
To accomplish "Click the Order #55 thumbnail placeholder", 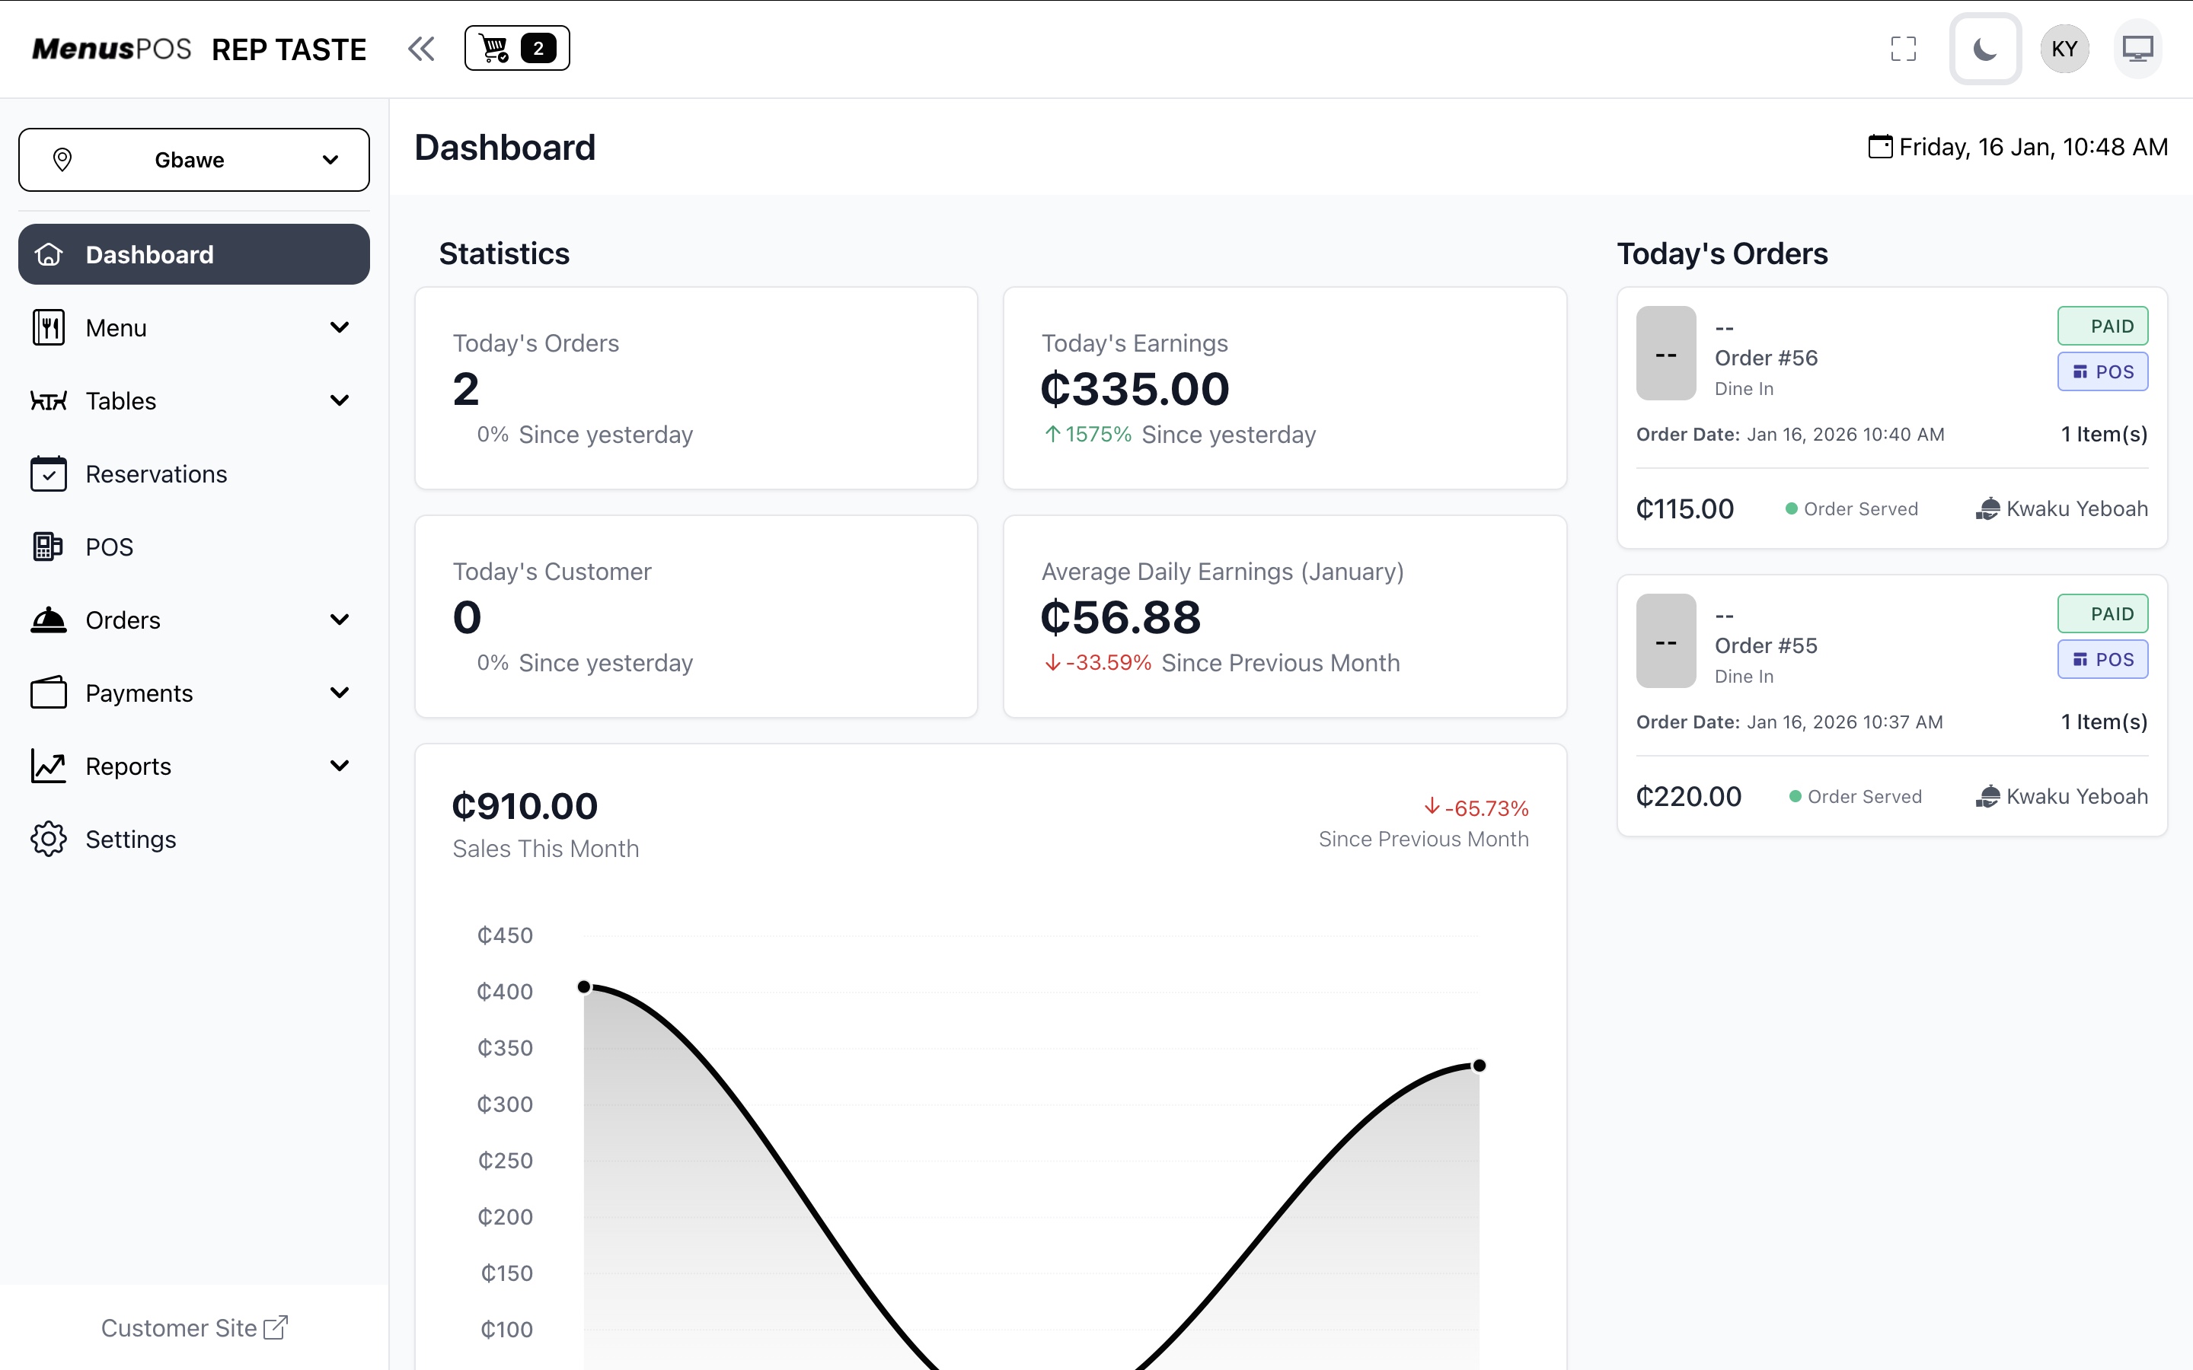I will point(1665,642).
